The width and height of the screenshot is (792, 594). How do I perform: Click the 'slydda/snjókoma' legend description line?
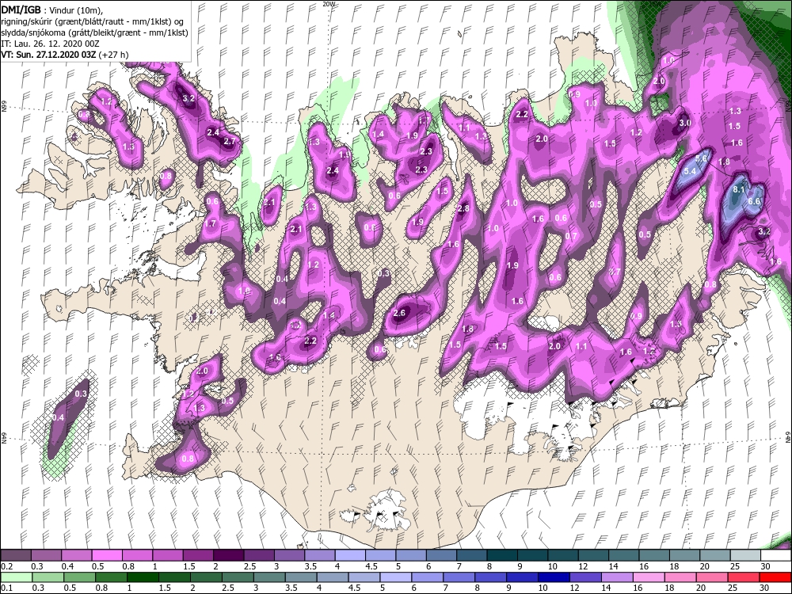[94, 32]
